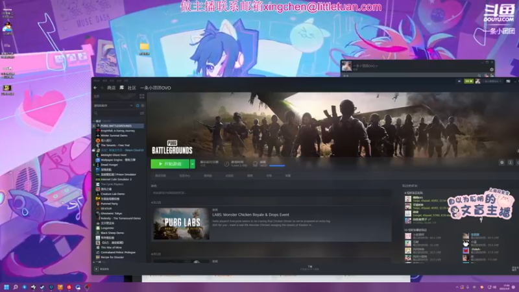
Task: Open the yellow folder on desktop
Action: pos(144,47)
